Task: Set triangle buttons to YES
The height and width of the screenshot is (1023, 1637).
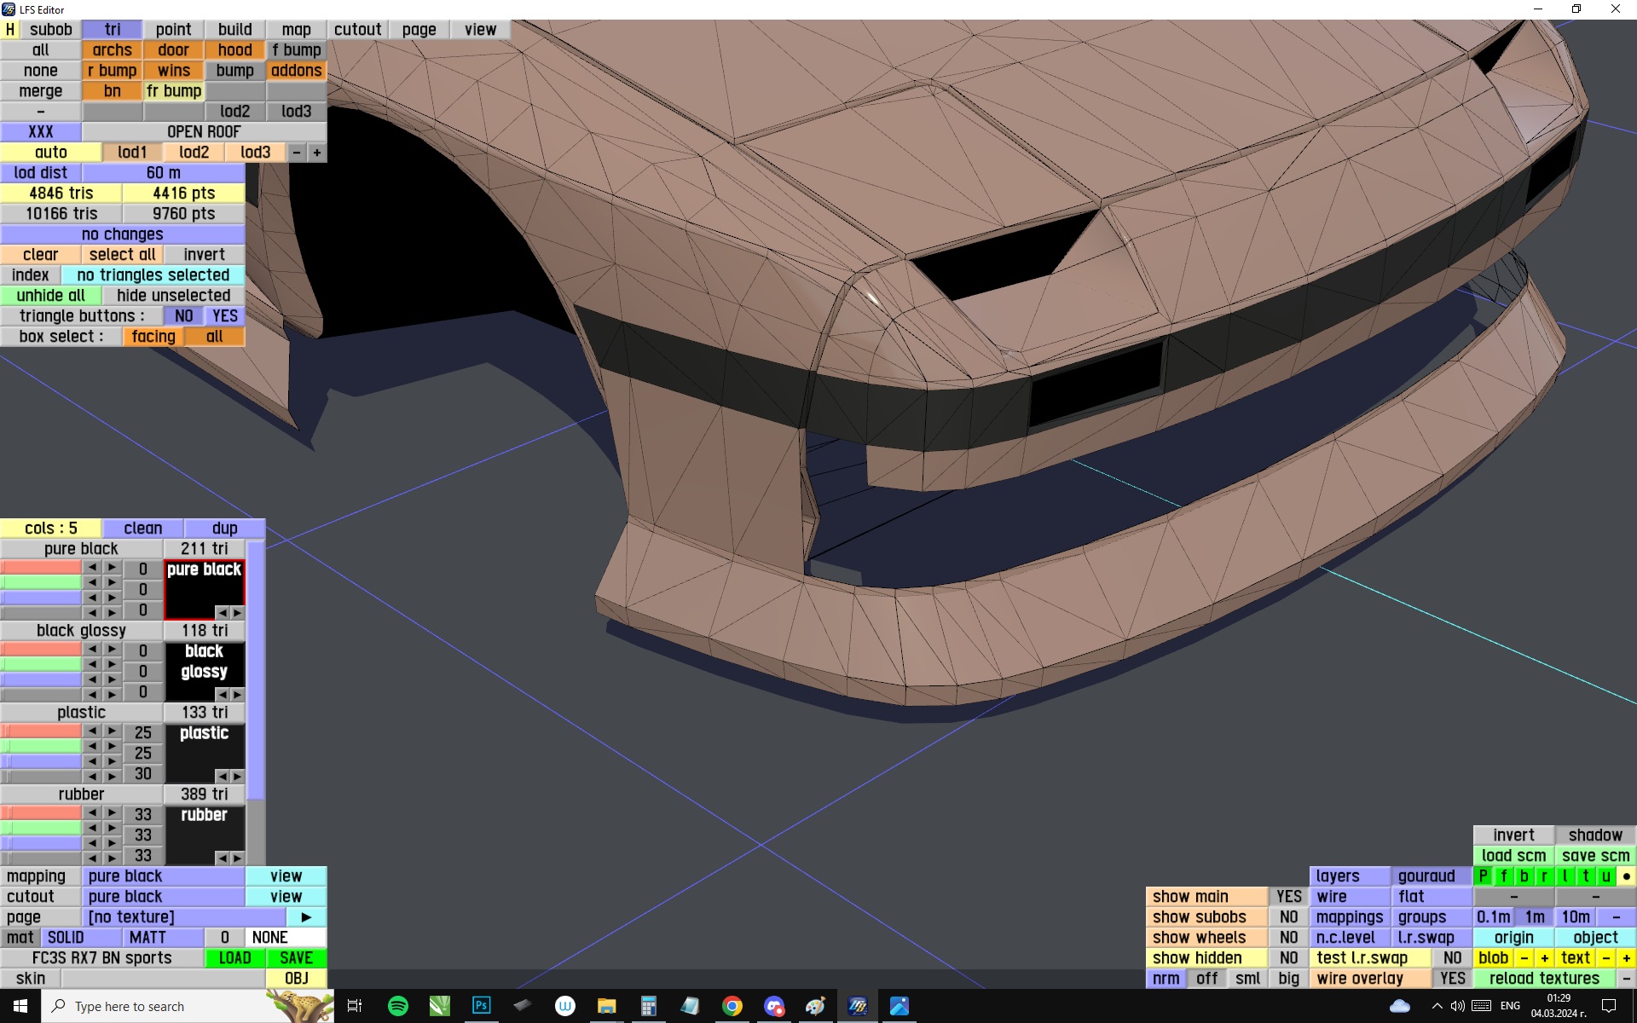Action: point(224,316)
